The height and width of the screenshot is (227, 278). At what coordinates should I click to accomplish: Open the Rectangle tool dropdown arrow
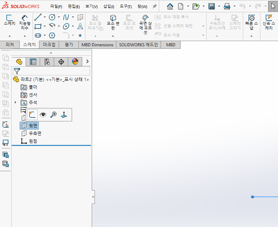pyautogui.click(x=45, y=26)
